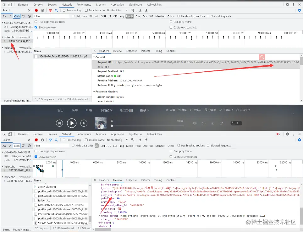Select the mp3 request row in top Name list

coord(62,57)
